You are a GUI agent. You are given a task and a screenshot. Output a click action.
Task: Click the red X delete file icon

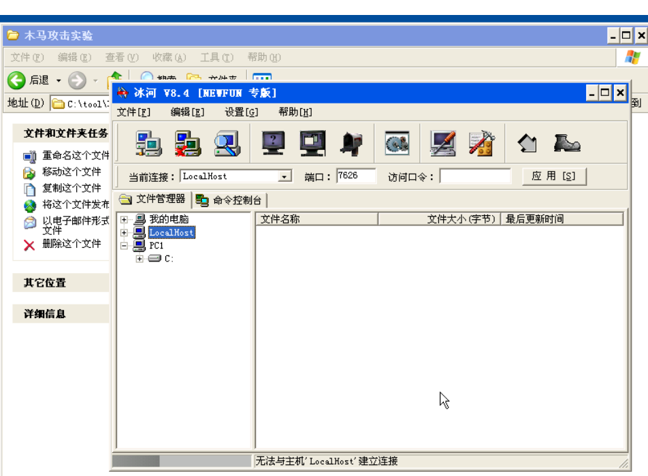[29, 245]
